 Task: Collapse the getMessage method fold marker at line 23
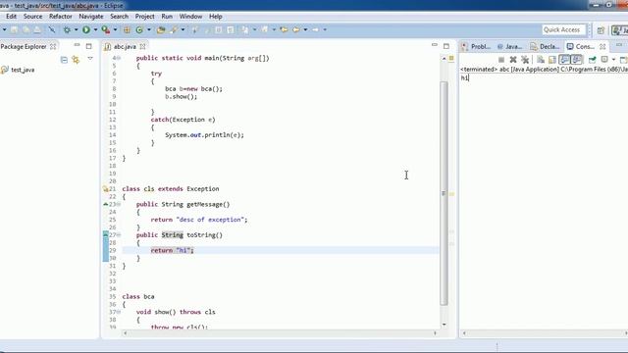[x=119, y=204]
